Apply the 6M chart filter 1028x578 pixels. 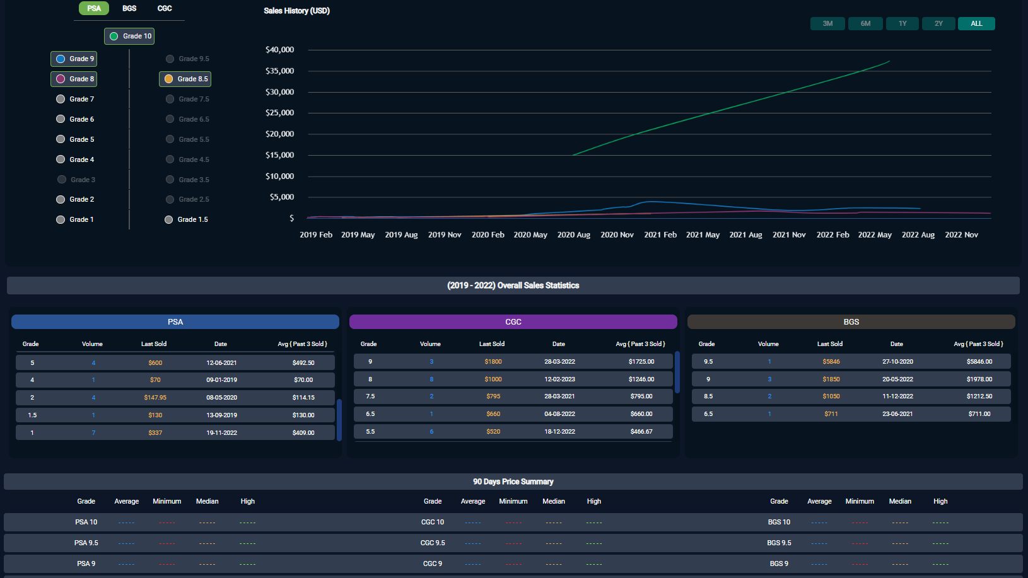click(x=865, y=23)
